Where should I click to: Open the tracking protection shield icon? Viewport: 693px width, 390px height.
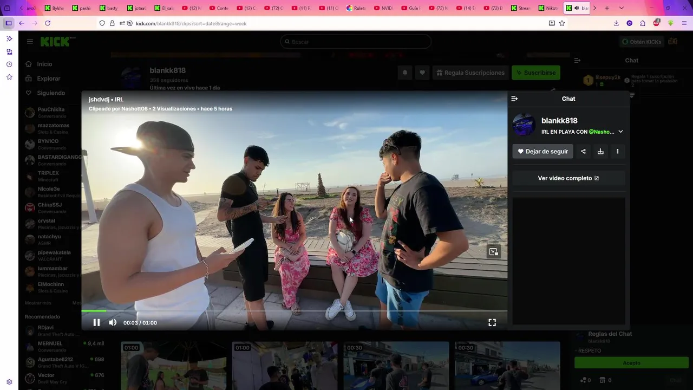click(102, 23)
